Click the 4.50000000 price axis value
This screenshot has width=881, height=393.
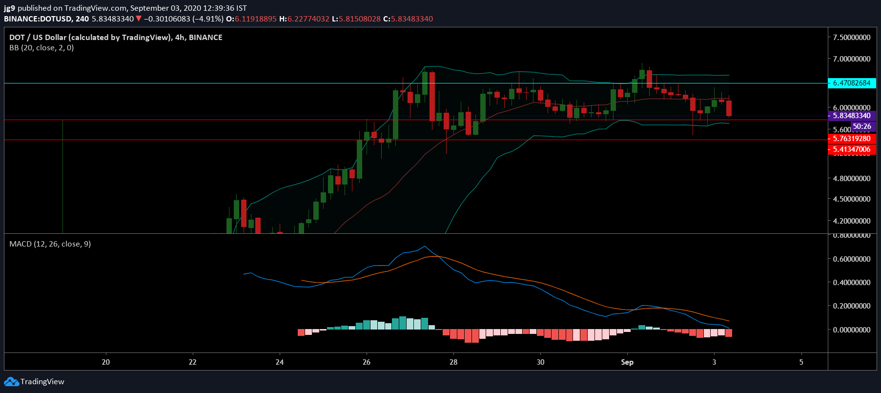(x=852, y=199)
